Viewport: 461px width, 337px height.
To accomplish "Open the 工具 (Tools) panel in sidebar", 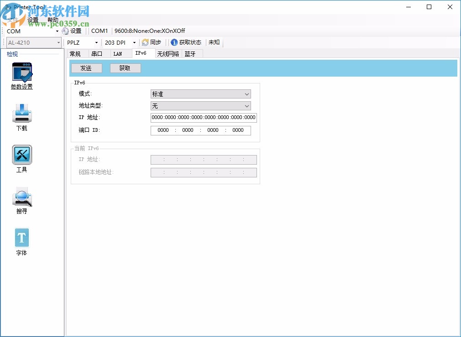I will click(x=21, y=155).
